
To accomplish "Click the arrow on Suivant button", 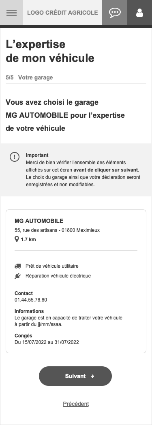I will pyautogui.click(x=92, y=376).
